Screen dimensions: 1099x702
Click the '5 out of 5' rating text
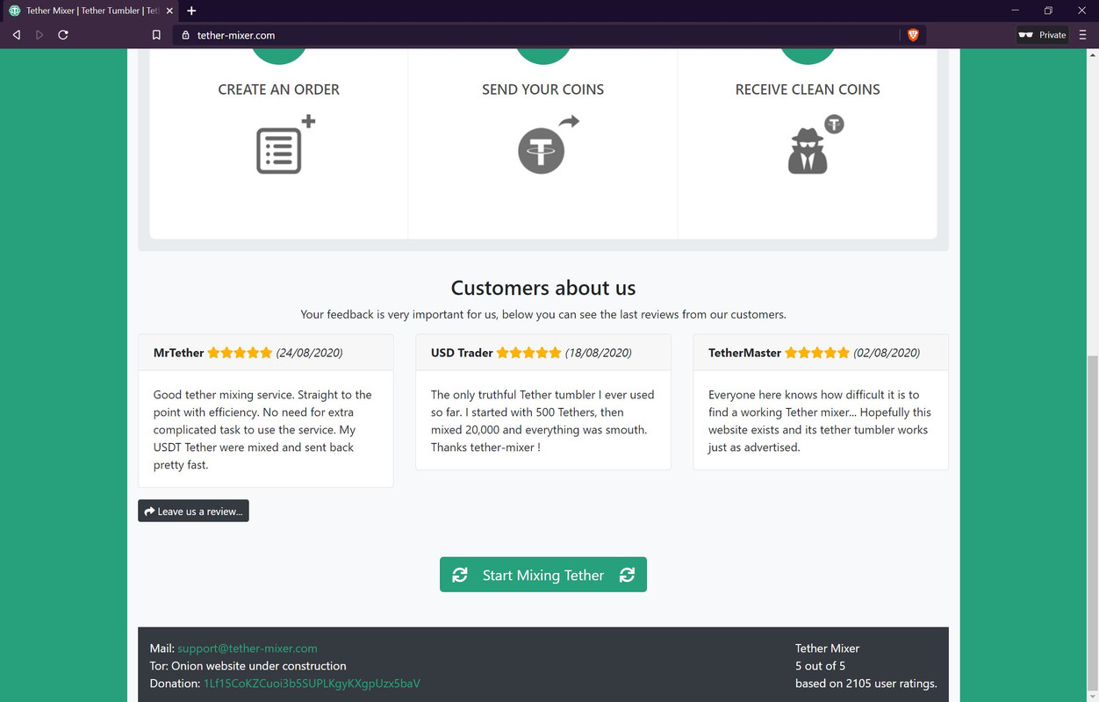coord(820,666)
